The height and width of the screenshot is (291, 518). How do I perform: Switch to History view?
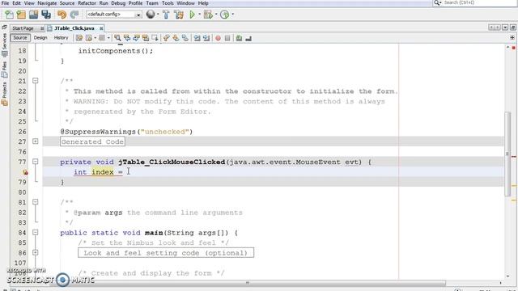(x=61, y=38)
